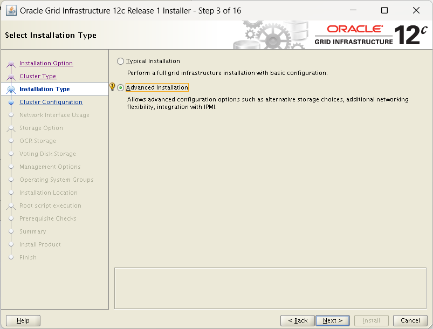This screenshot has width=433, height=329.
Task: Click the Back button
Action: tap(298, 320)
